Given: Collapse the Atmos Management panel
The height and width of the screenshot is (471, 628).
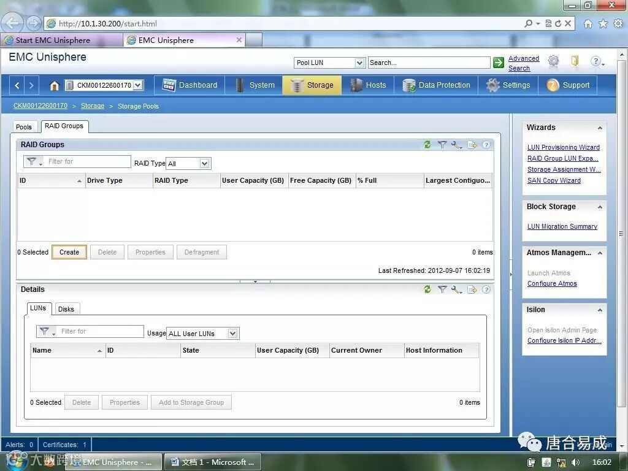Looking at the screenshot, I should tap(600, 253).
